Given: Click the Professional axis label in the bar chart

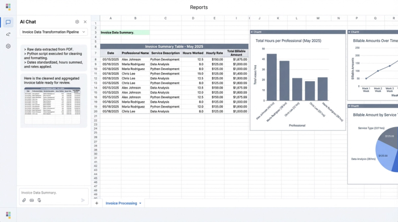Looking at the screenshot, I should (297, 125).
